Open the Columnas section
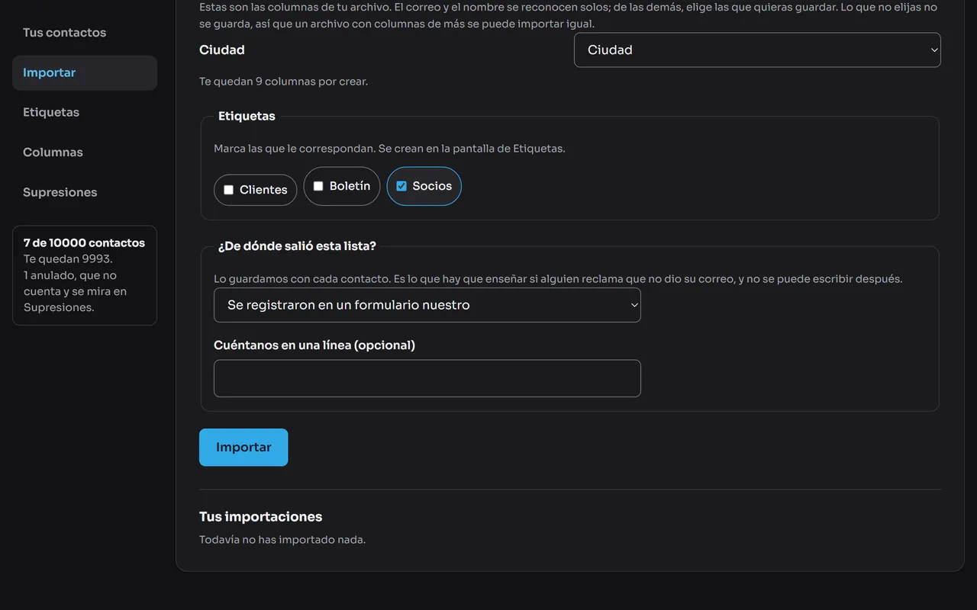Viewport: 977px width, 610px height. (53, 152)
